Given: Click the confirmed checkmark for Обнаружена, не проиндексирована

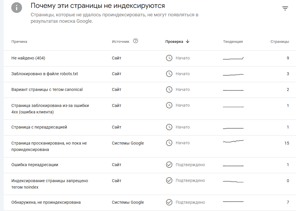Looking at the screenshot, I should click(169, 202).
